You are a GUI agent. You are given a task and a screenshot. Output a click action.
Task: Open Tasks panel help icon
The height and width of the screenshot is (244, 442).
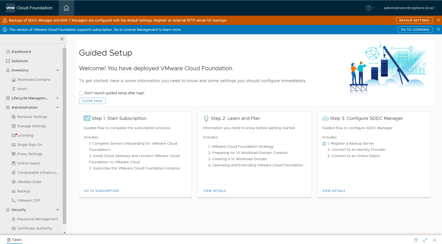pyautogui.click(x=416, y=240)
